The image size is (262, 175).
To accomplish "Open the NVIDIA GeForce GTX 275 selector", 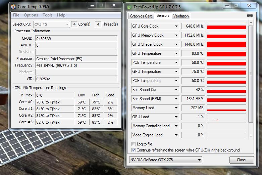I will pos(166,160).
